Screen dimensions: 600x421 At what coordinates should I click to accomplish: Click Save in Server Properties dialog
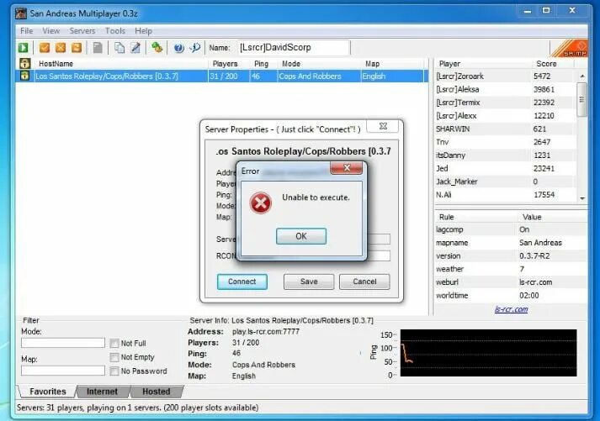click(309, 282)
